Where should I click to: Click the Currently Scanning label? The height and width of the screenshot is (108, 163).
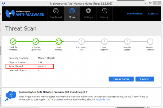tap(19, 58)
